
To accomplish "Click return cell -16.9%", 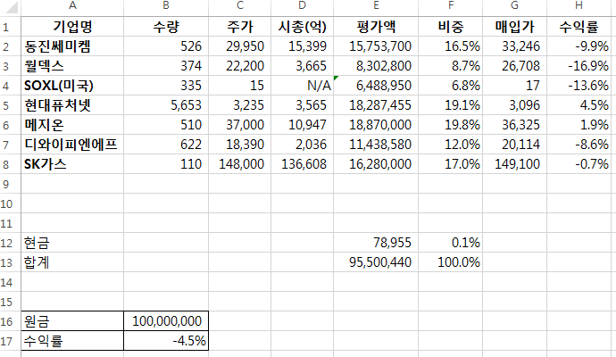I will click(579, 66).
